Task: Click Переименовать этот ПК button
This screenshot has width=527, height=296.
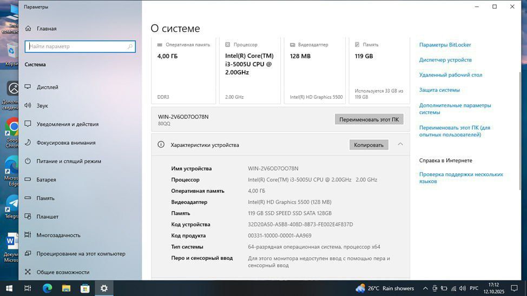Action: [369, 119]
